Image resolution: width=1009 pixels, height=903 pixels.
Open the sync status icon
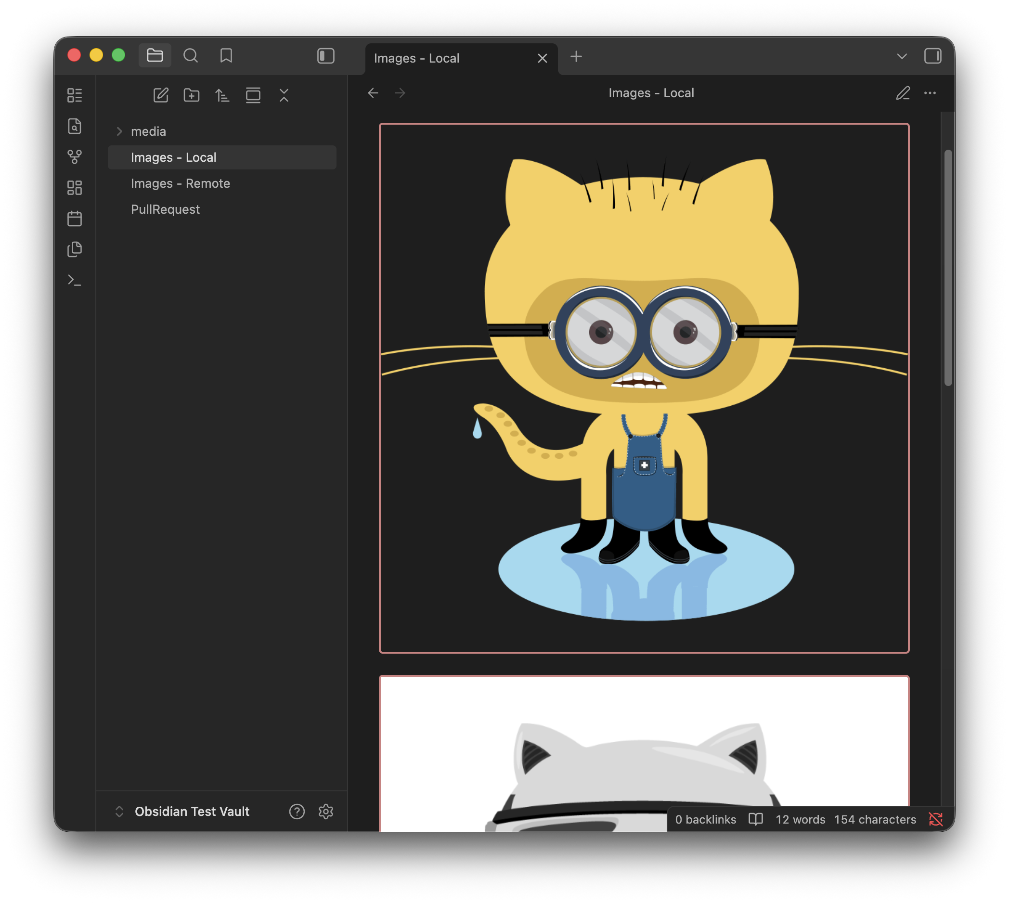coord(935,820)
